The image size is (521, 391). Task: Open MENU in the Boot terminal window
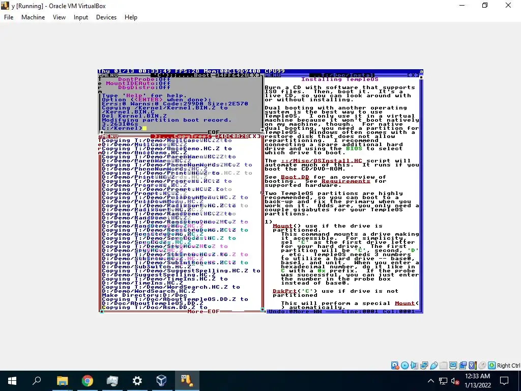[110, 75]
